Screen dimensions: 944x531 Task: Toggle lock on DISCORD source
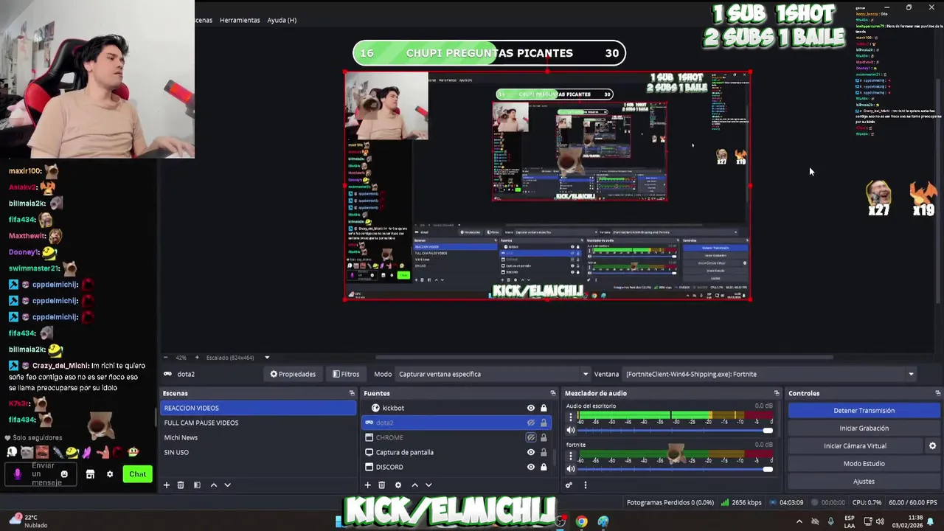[544, 467]
